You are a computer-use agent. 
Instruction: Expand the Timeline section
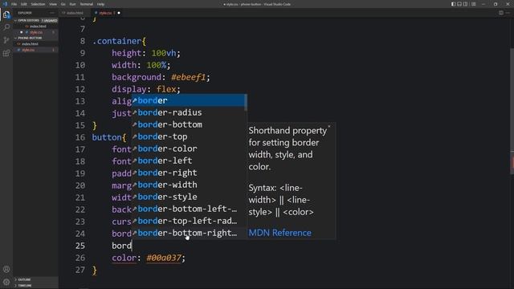pyautogui.click(x=35, y=286)
